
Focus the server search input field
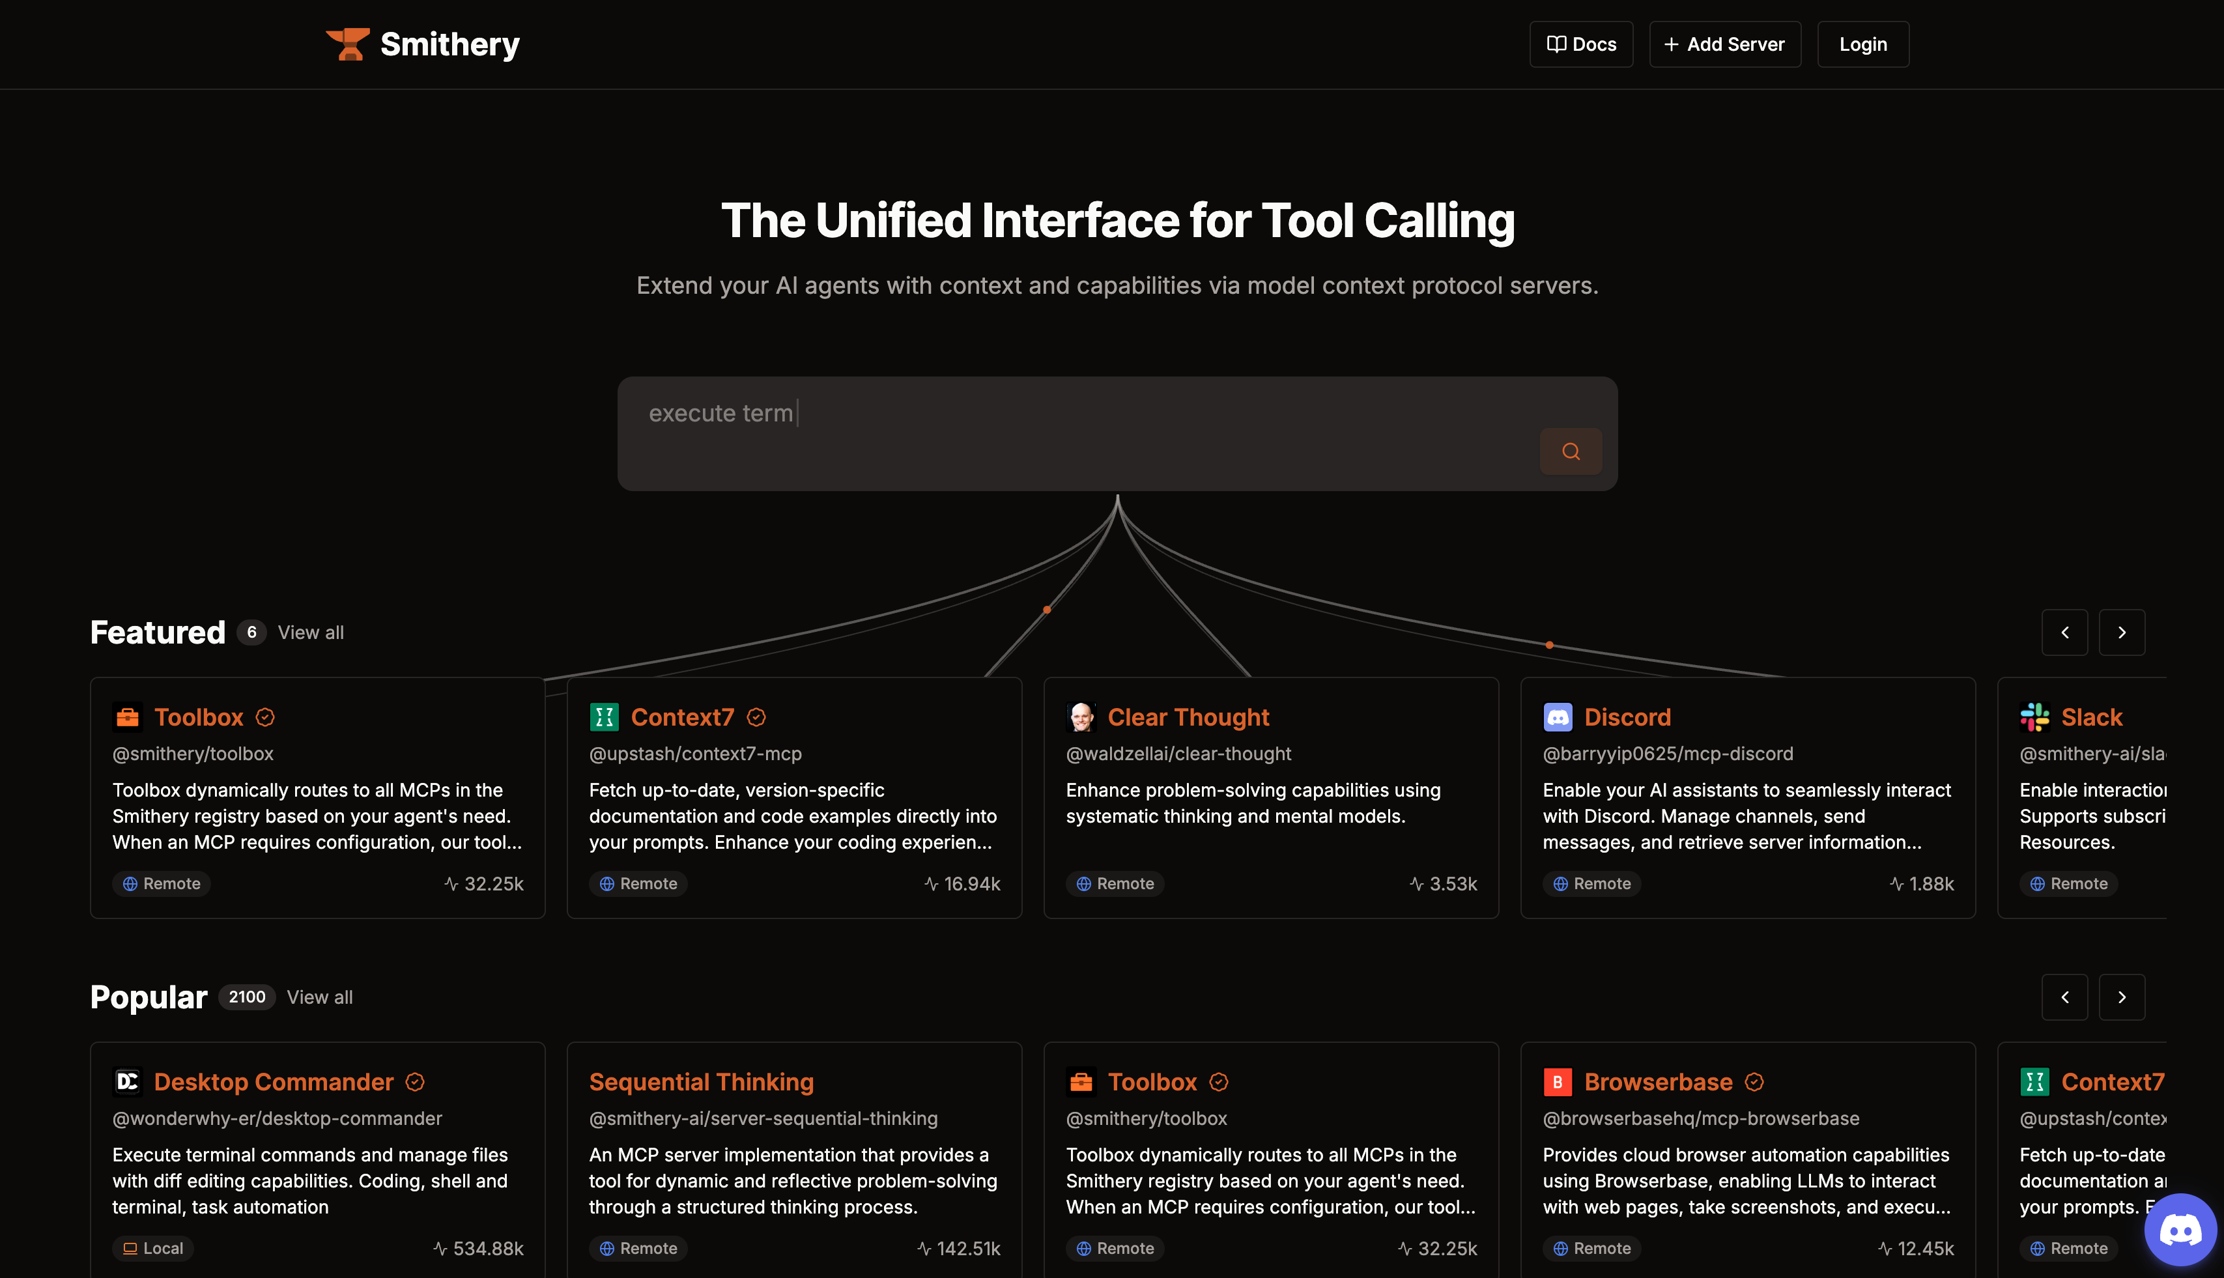click(1053, 414)
